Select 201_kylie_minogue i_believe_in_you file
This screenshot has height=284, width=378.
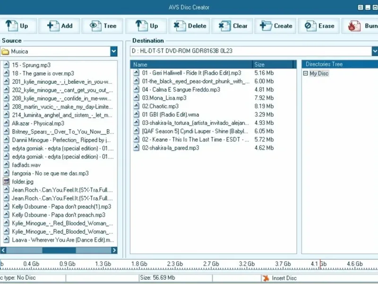click(62, 81)
